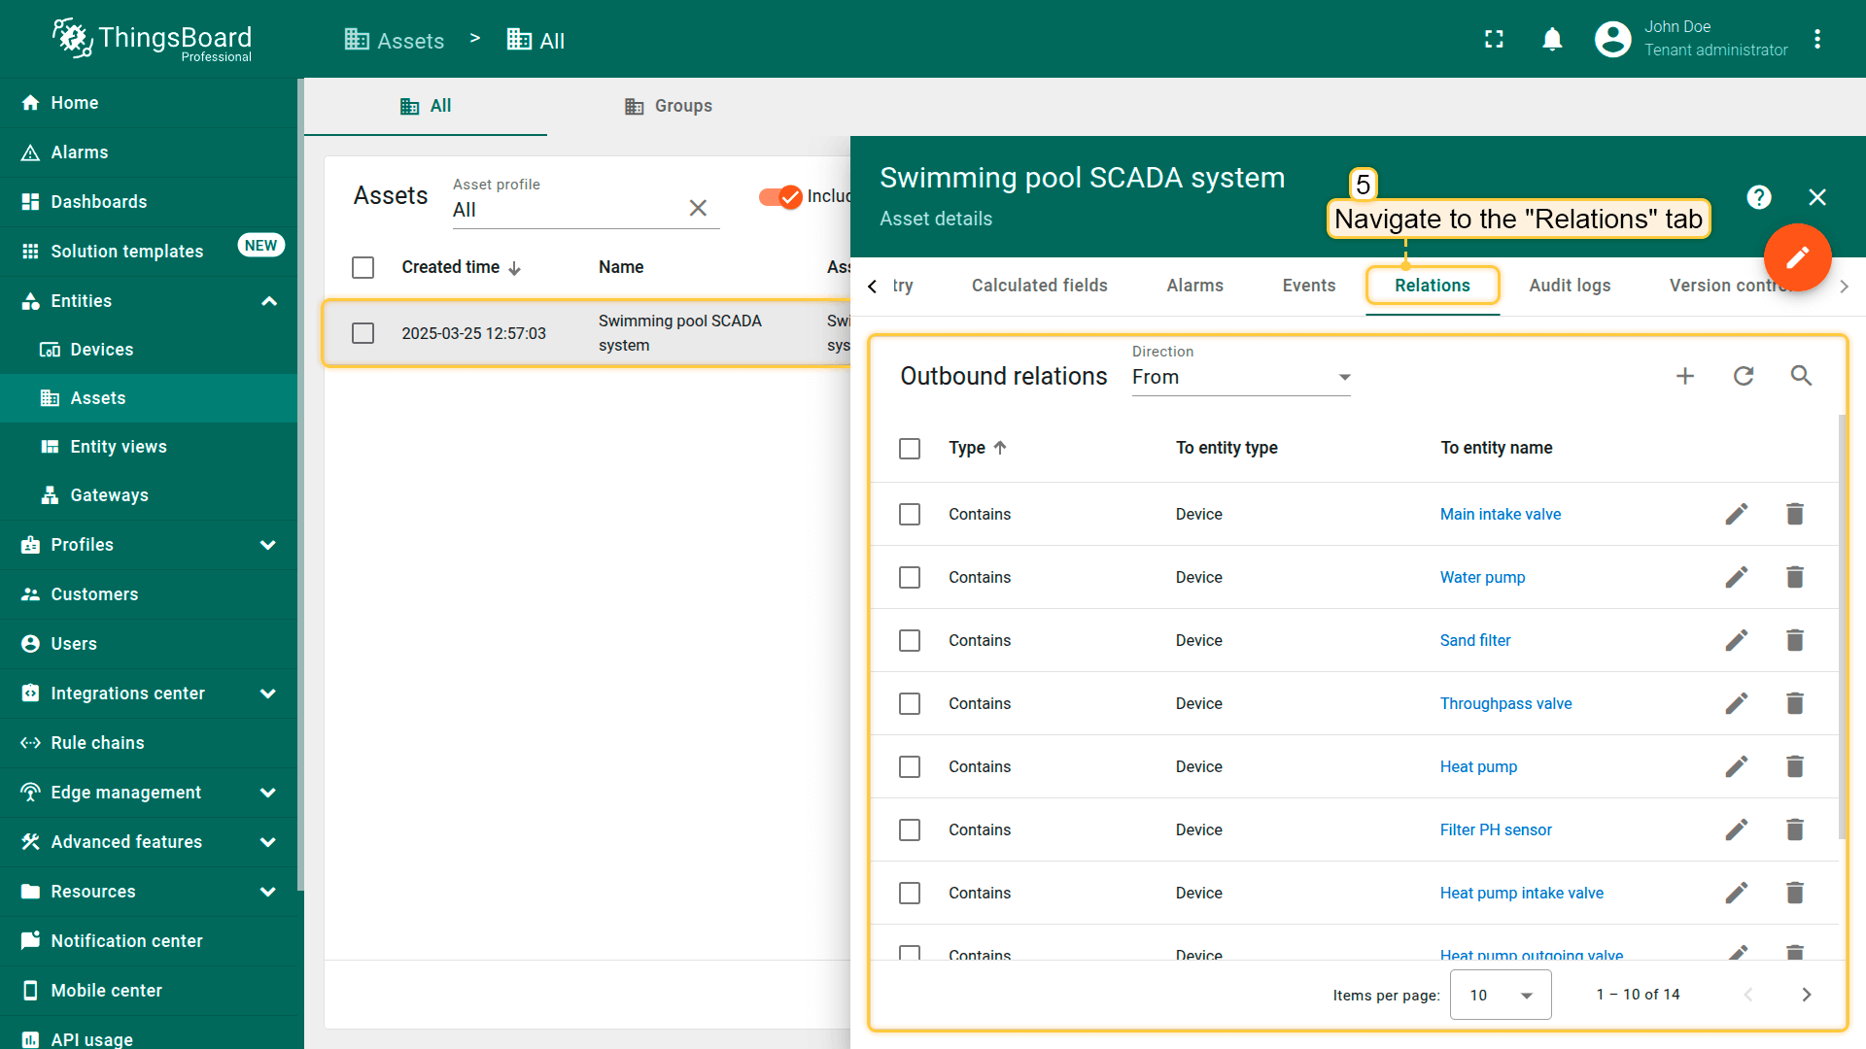Switch to the Audit logs tab
This screenshot has width=1866, height=1049.
click(x=1569, y=286)
